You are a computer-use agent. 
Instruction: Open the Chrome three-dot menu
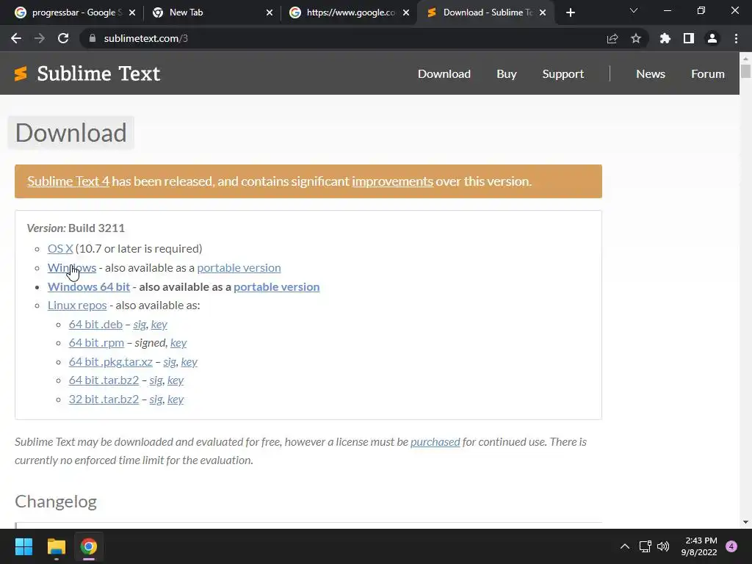coord(736,38)
